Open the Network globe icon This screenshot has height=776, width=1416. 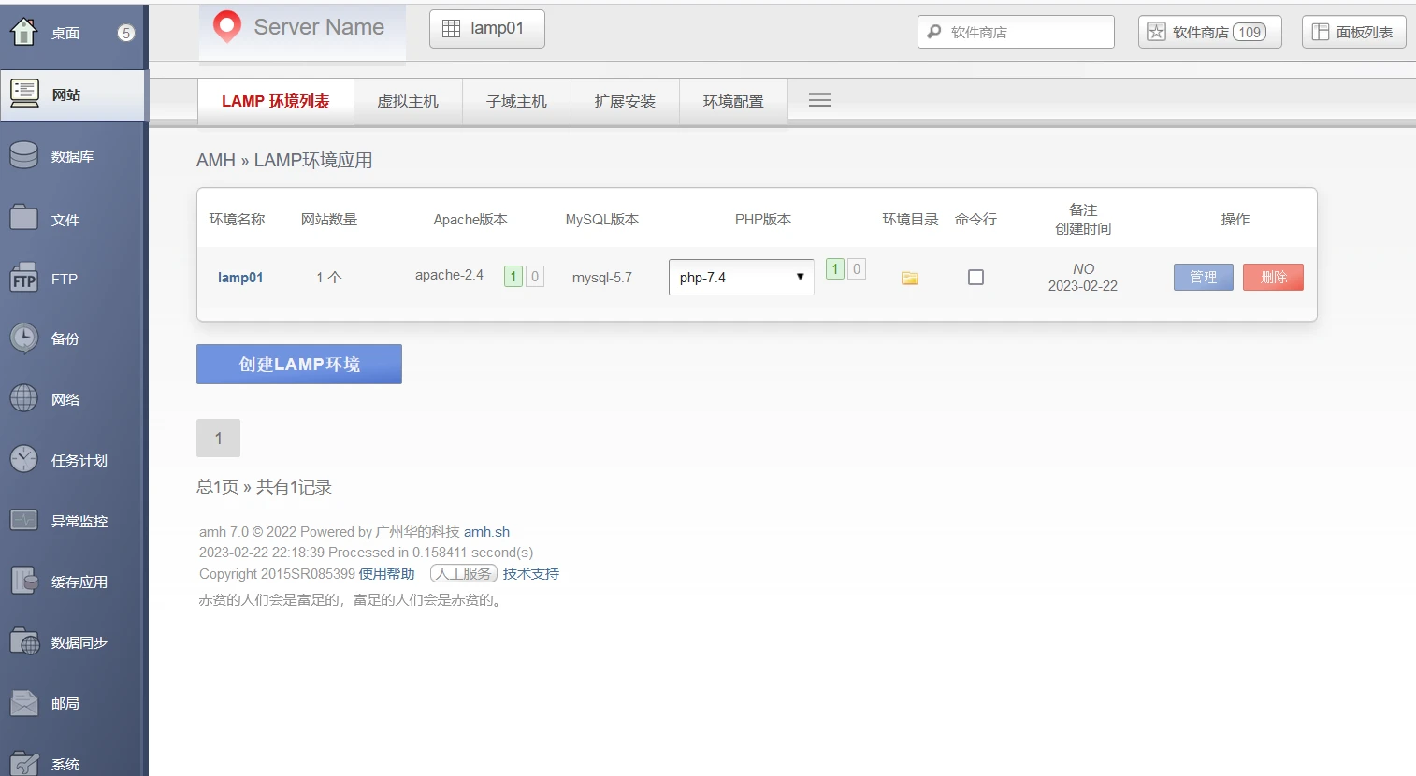[24, 399]
